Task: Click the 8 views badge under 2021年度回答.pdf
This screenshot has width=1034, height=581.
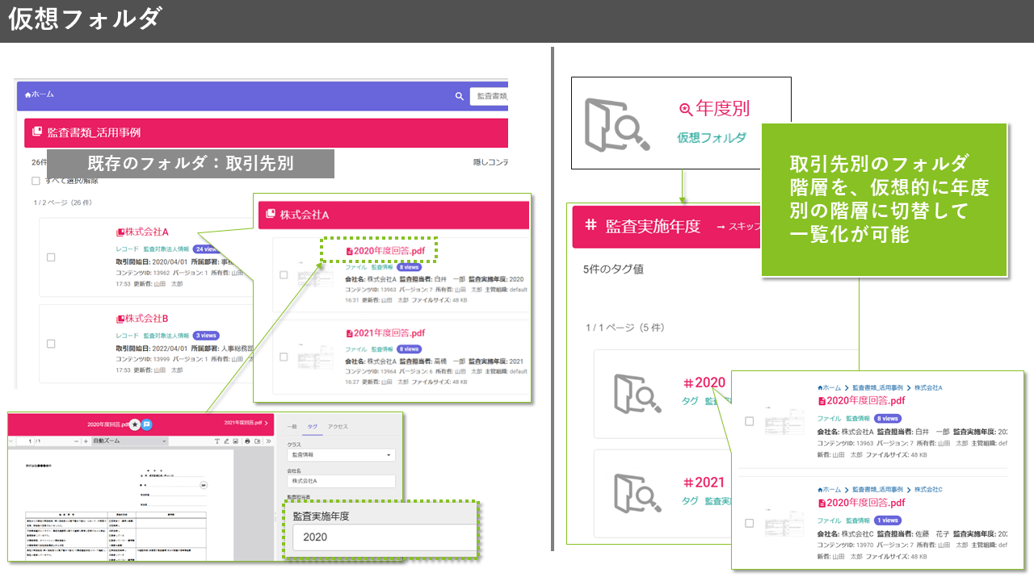Action: (x=410, y=349)
